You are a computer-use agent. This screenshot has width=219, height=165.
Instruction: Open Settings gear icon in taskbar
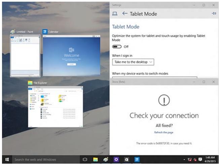(x=116, y=160)
